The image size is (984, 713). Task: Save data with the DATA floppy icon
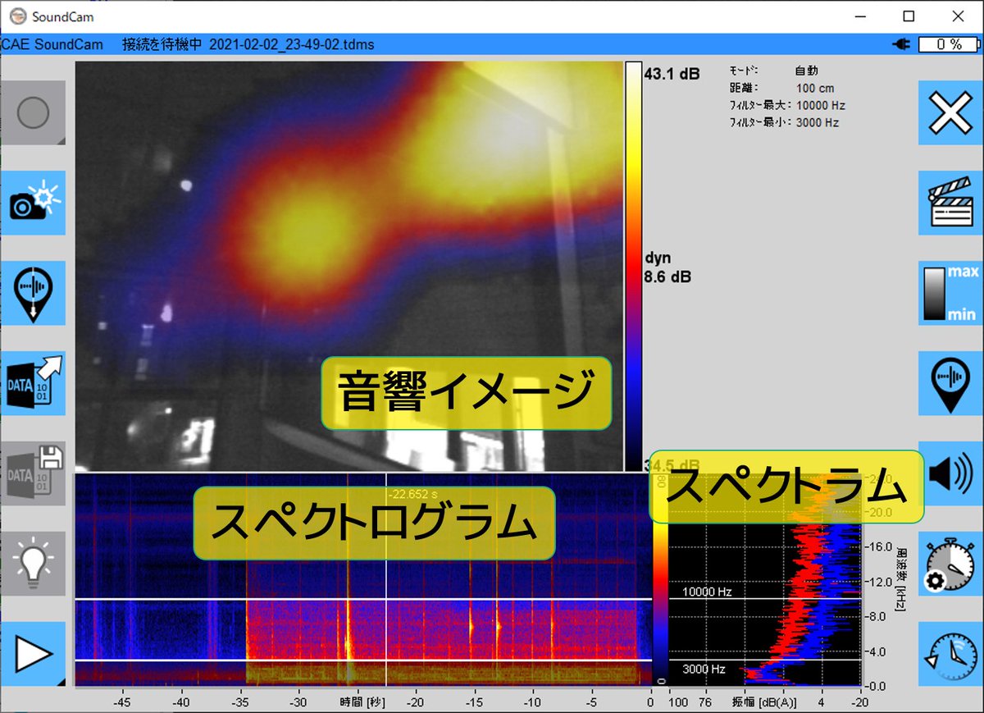coord(33,473)
